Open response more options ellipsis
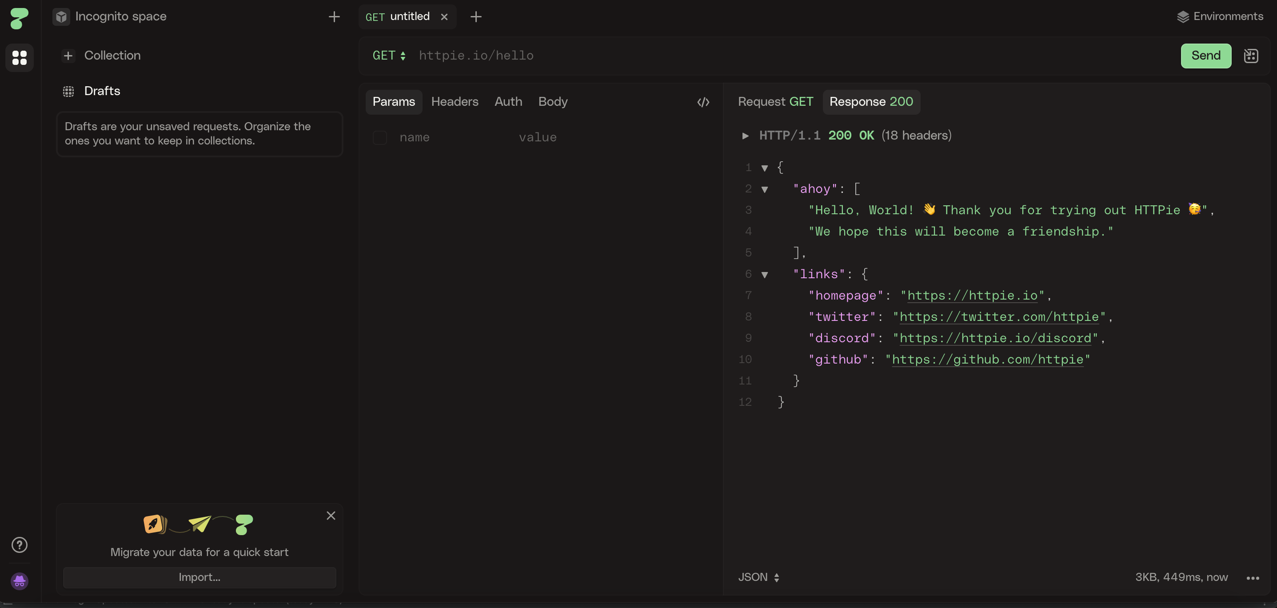 click(x=1253, y=578)
